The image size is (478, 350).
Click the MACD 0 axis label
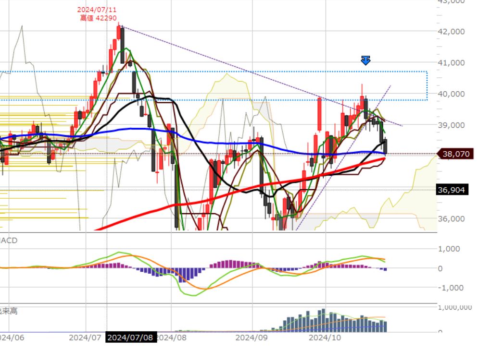440,268
